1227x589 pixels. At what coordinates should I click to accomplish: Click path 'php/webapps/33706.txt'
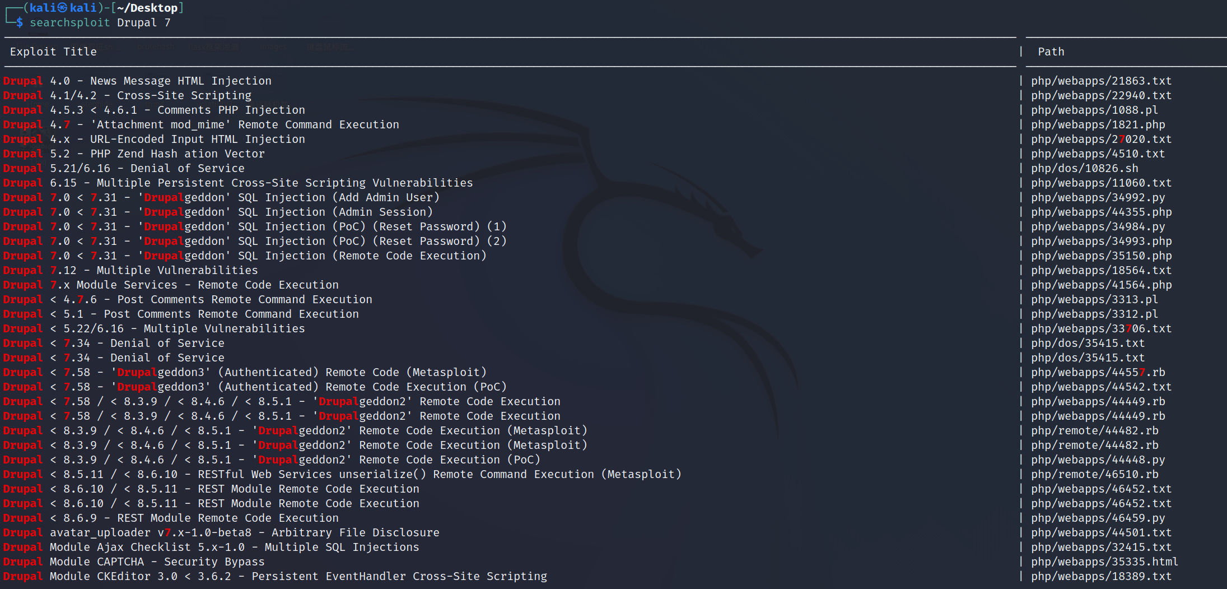[x=1102, y=328]
